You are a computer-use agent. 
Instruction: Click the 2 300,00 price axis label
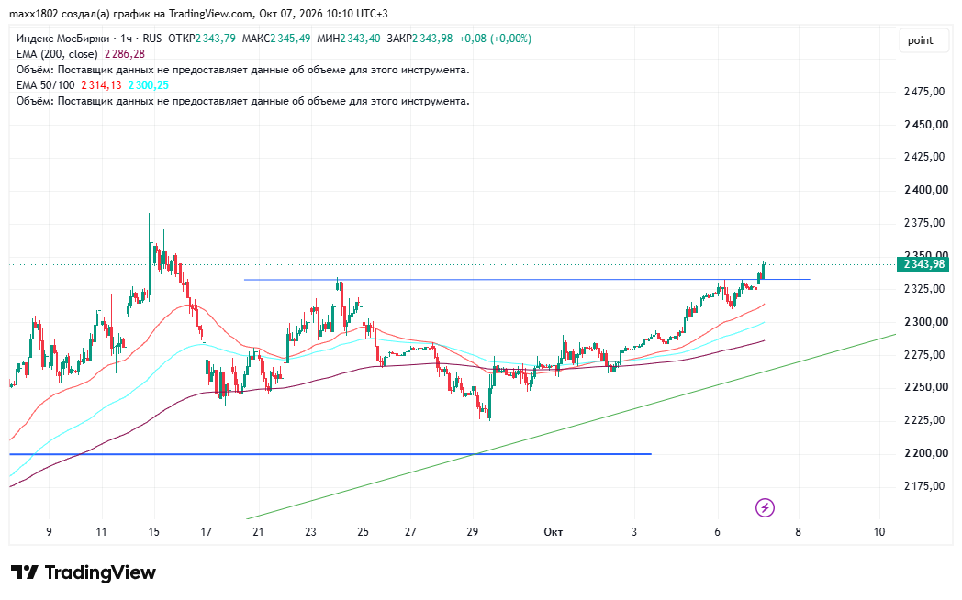tap(926, 322)
